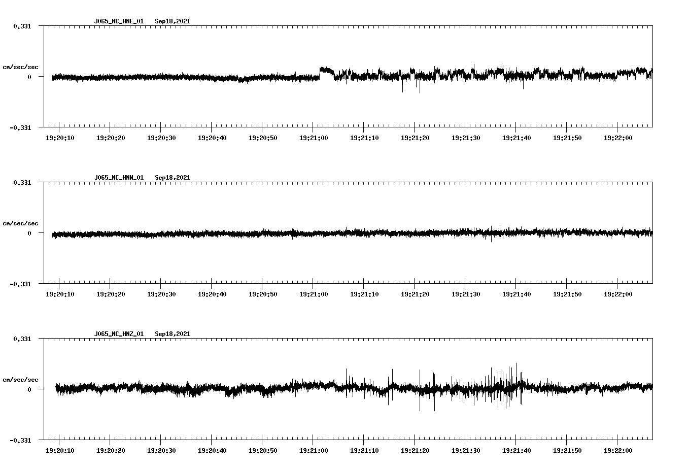This screenshot has height=469, width=689.
Task: Select 19:20:30 tick label beneath HNN plot
Action: (161, 294)
